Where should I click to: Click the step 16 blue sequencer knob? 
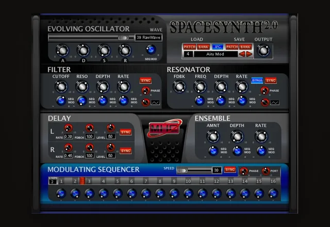(273, 193)
